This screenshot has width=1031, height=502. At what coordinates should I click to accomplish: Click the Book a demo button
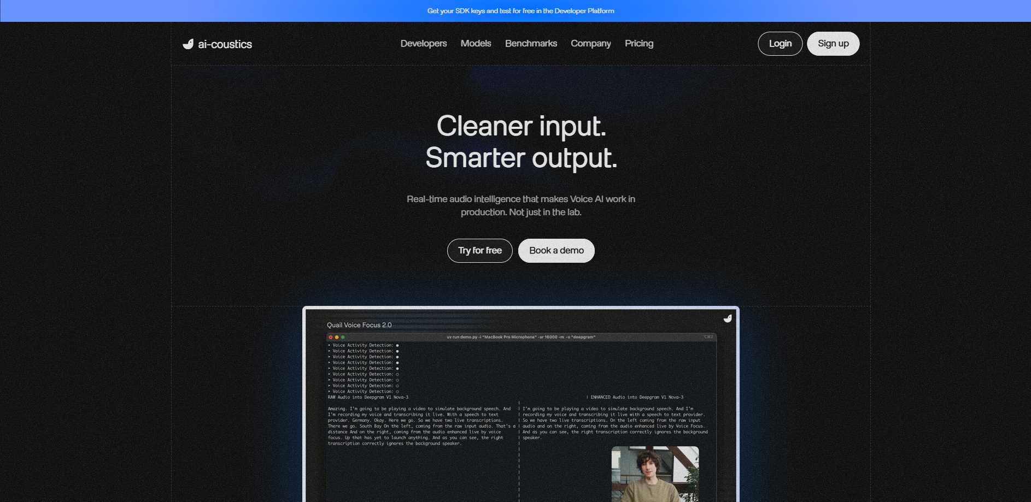point(556,251)
